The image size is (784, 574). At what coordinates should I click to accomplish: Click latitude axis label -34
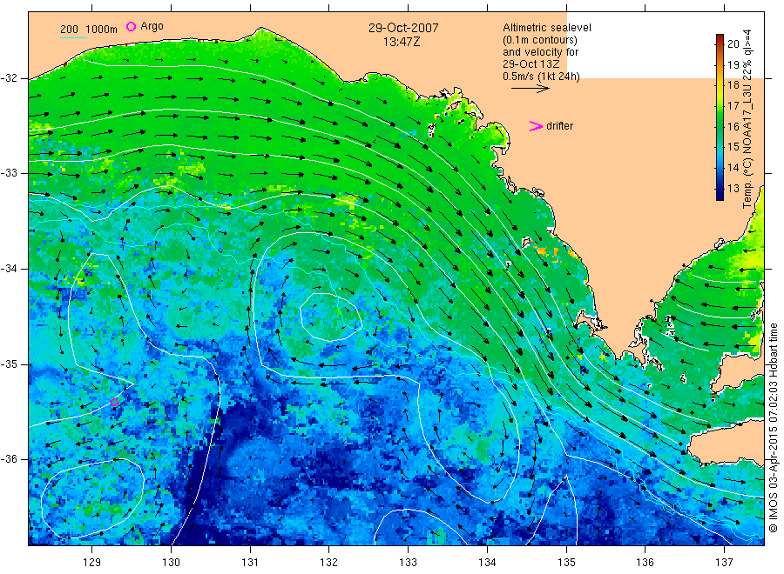click(9, 269)
